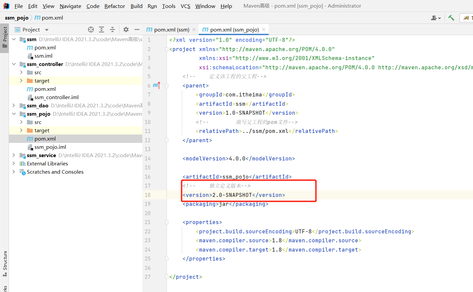Collapse the ssm_controller module node
Image resolution: width=473 pixels, height=292 pixels.
14,64
